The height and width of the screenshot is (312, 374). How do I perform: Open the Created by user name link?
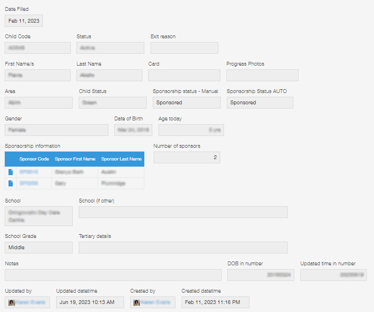coord(157,303)
